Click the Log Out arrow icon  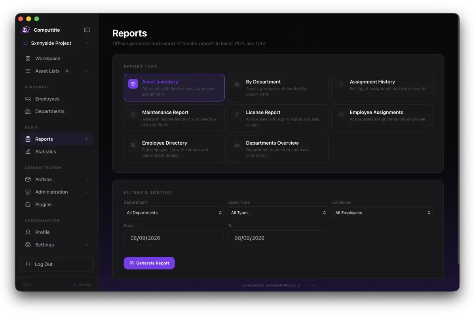(28, 264)
